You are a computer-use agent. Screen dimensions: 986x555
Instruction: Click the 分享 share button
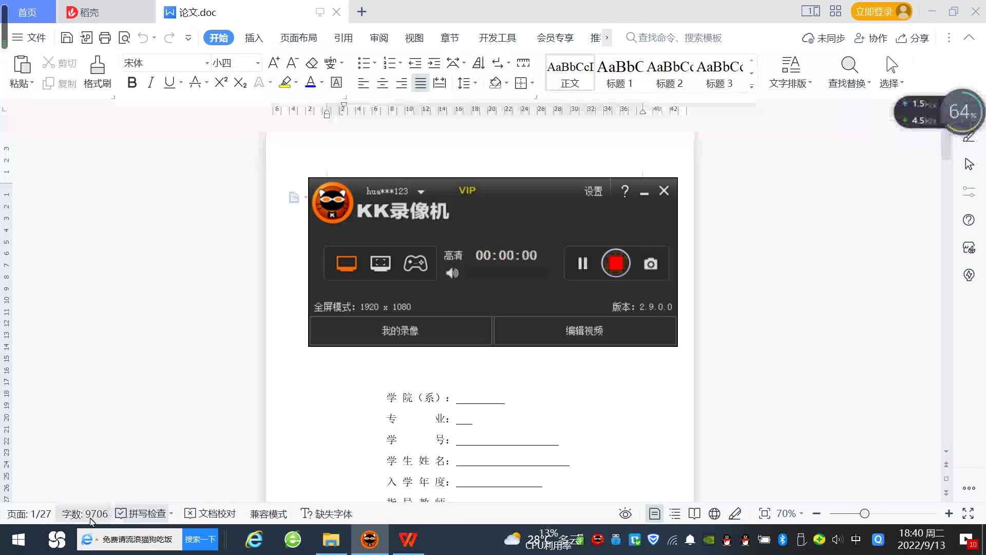click(x=913, y=38)
